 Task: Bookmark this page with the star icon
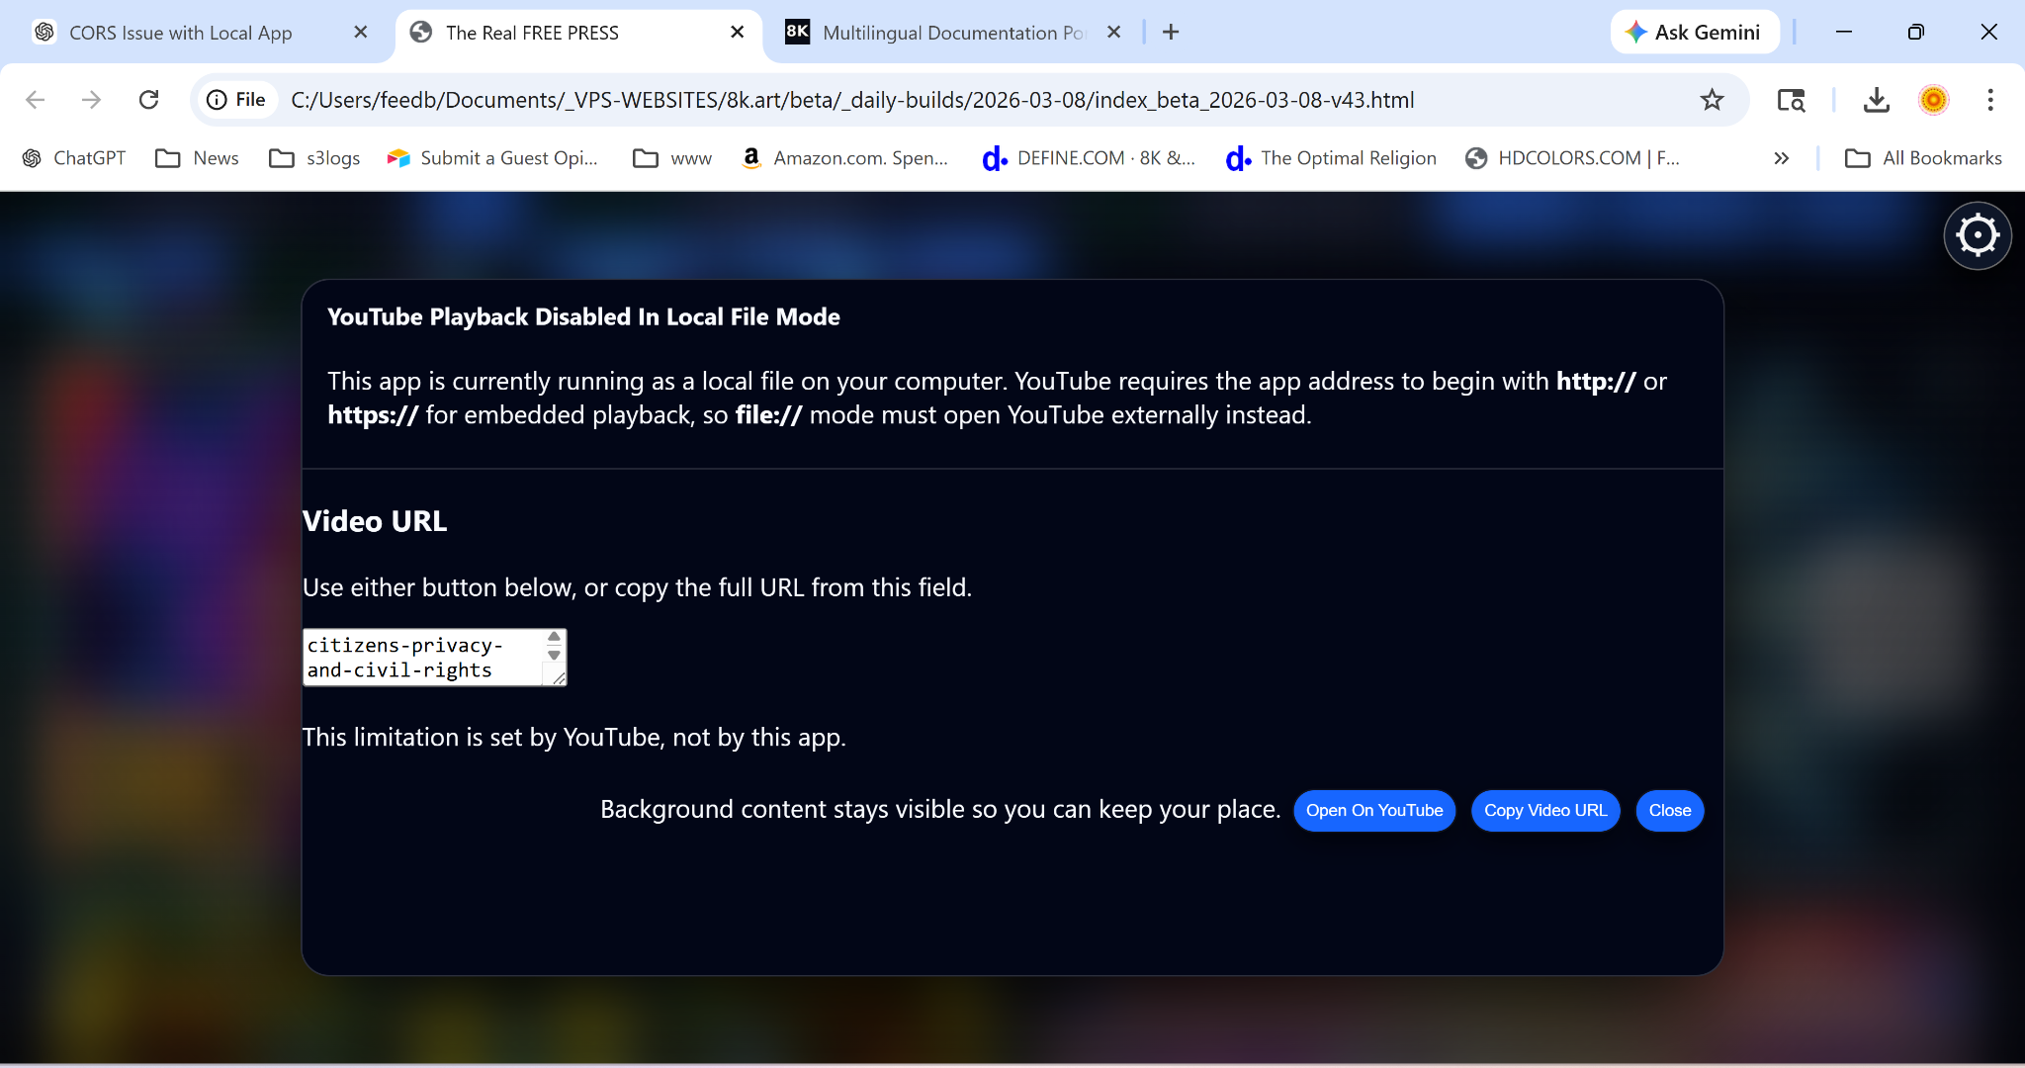[x=1712, y=100]
